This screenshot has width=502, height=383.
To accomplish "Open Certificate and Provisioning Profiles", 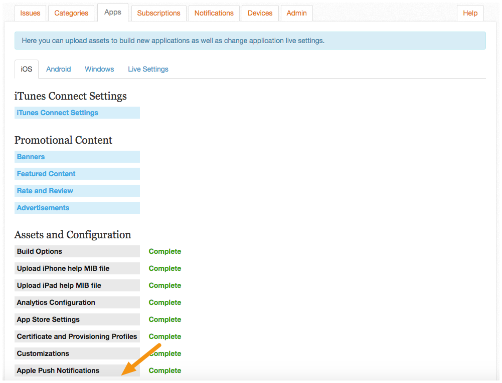I will click(x=77, y=336).
